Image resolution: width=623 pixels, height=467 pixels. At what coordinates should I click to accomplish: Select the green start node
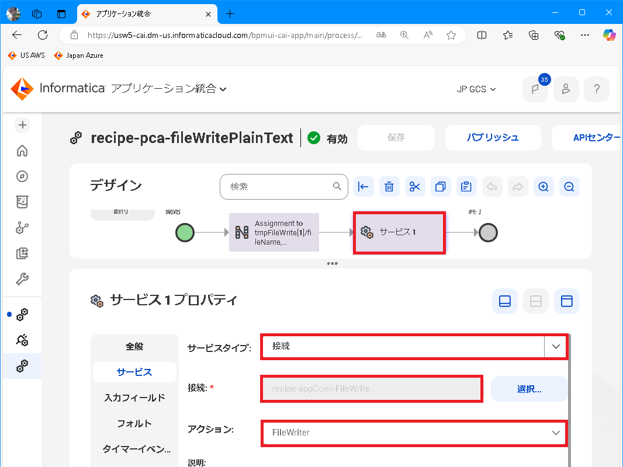point(185,232)
